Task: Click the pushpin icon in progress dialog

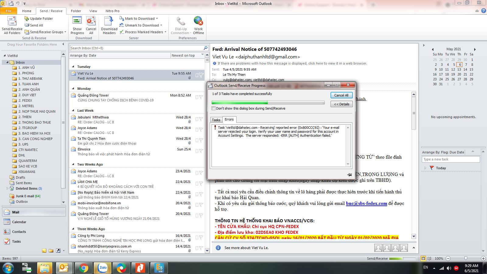Action: (349, 174)
